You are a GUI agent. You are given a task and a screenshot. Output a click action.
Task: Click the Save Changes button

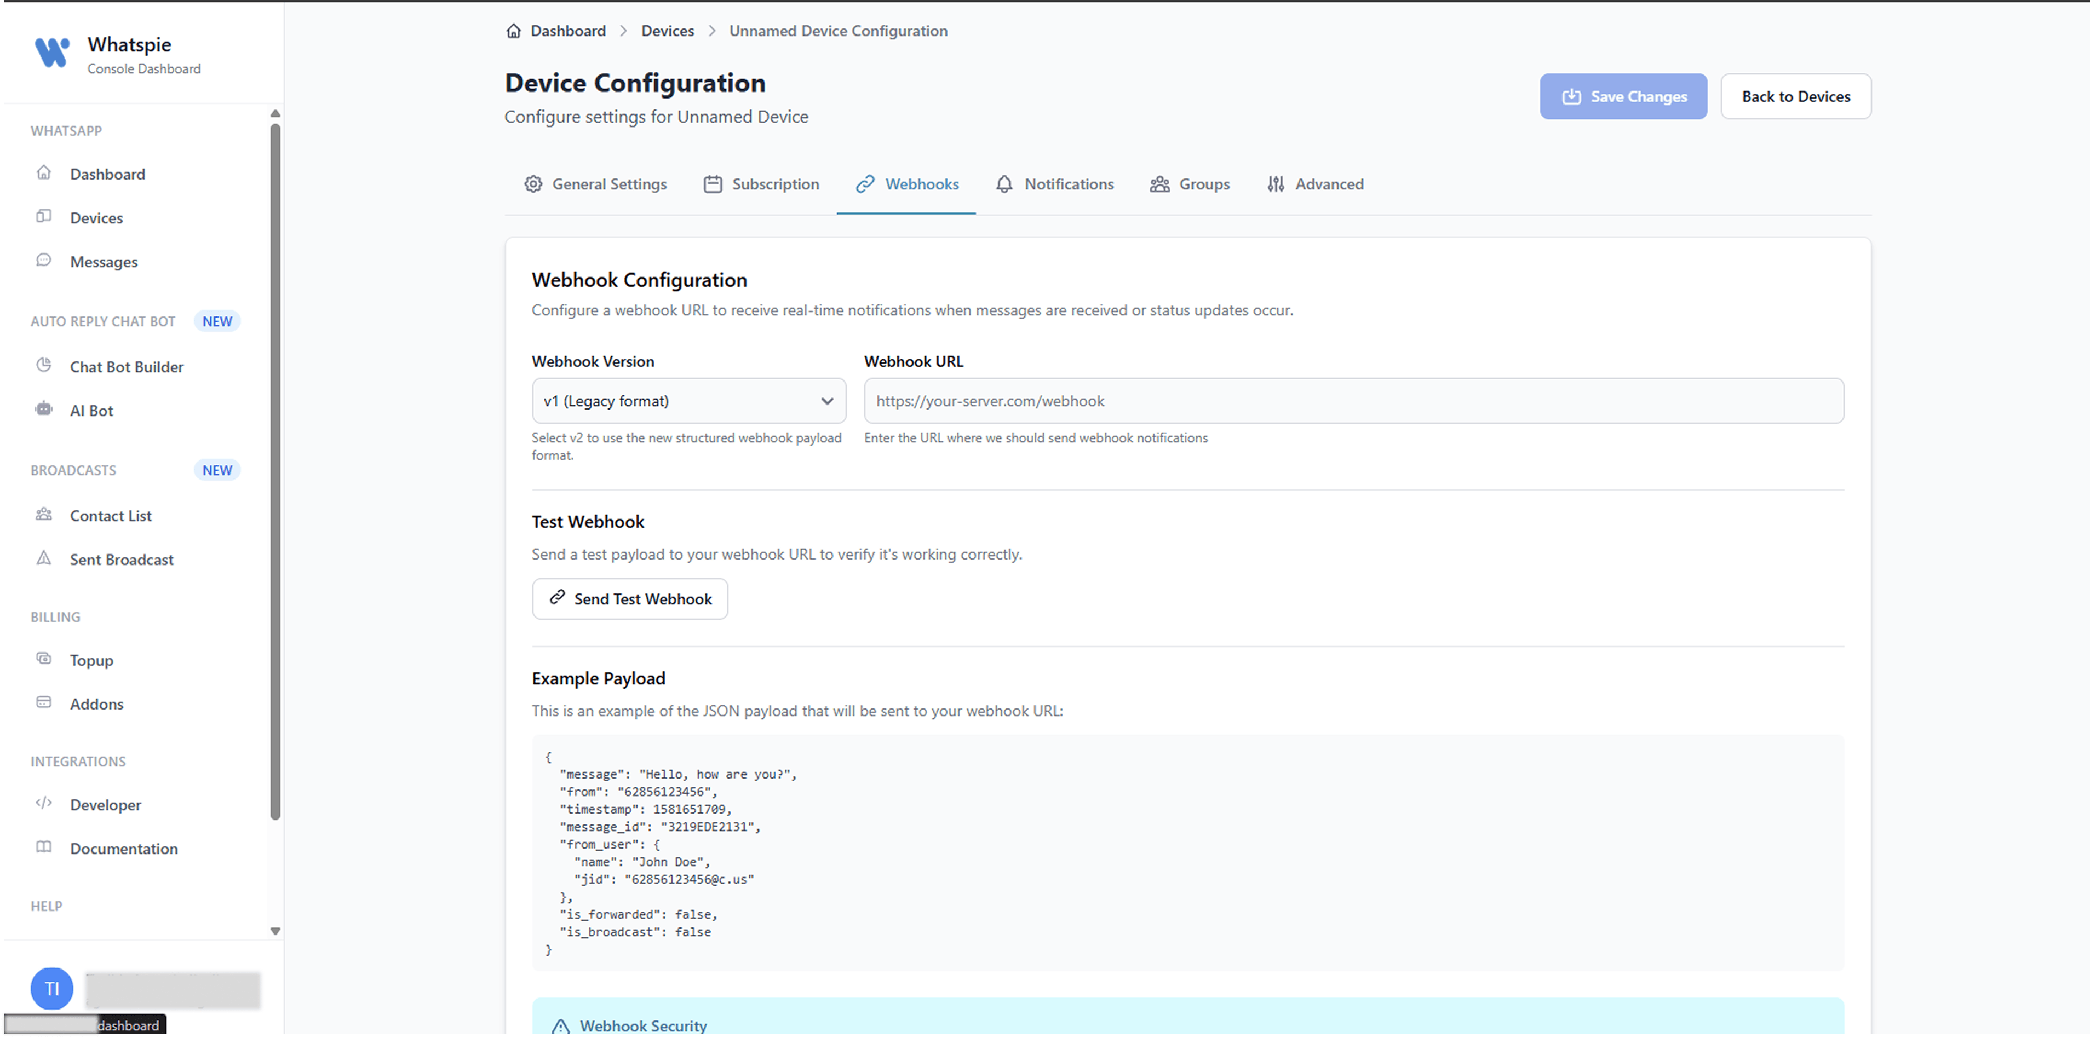click(1623, 96)
